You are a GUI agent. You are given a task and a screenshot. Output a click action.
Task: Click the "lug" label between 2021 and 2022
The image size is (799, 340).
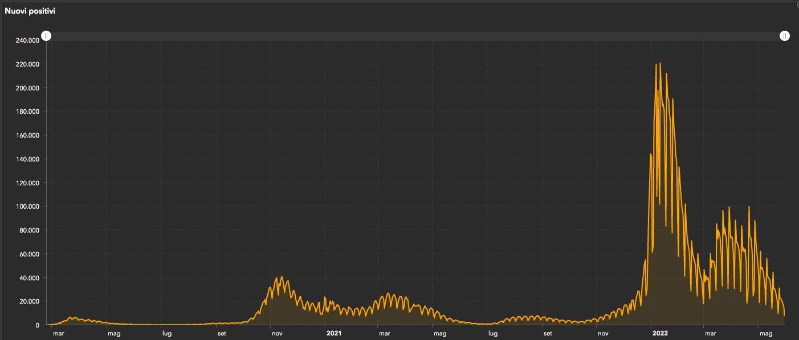click(x=492, y=333)
